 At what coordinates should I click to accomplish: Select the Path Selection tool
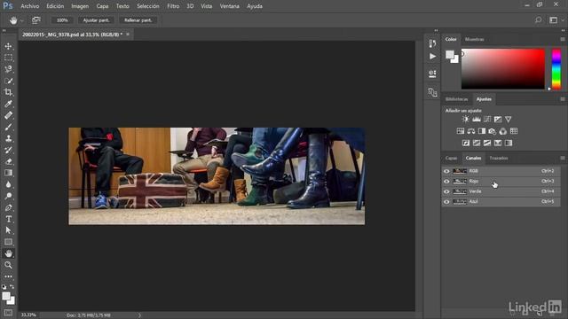pyautogui.click(x=8, y=230)
